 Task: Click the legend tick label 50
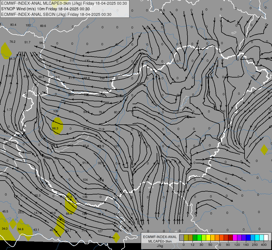click(210, 245)
